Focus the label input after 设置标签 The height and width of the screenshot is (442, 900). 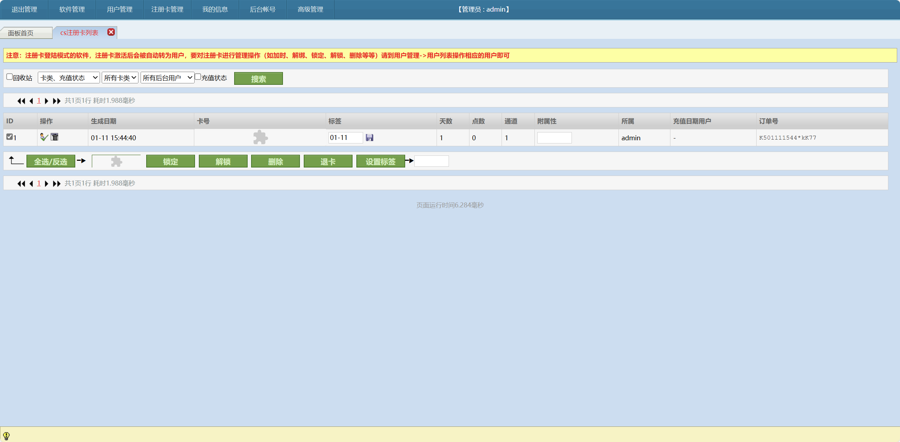pos(431,161)
